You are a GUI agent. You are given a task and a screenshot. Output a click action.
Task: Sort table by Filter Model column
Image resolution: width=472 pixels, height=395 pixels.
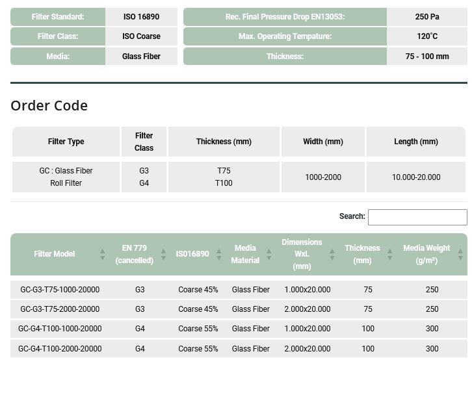[x=102, y=254]
